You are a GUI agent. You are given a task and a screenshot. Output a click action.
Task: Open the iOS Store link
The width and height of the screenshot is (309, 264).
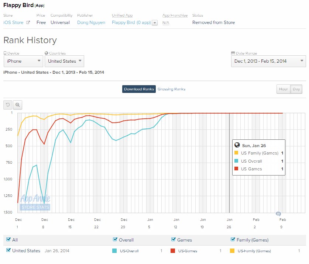pos(13,22)
